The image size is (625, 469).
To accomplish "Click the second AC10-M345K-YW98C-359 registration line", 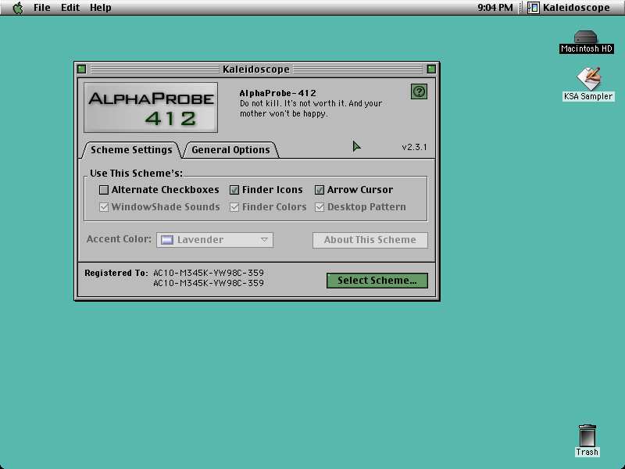I will coord(209,283).
